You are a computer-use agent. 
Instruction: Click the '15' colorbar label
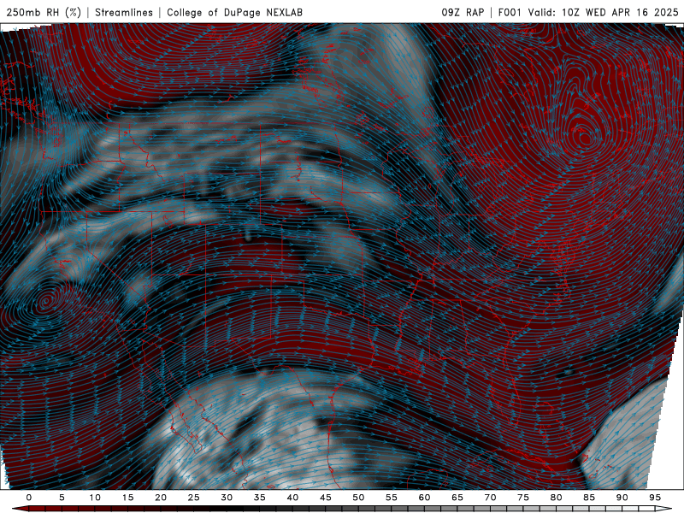[127, 498]
